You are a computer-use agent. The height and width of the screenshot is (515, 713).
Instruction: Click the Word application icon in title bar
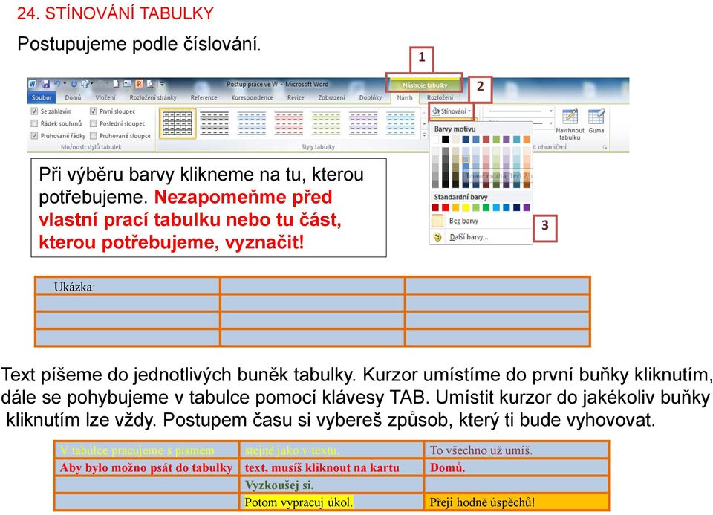32,84
